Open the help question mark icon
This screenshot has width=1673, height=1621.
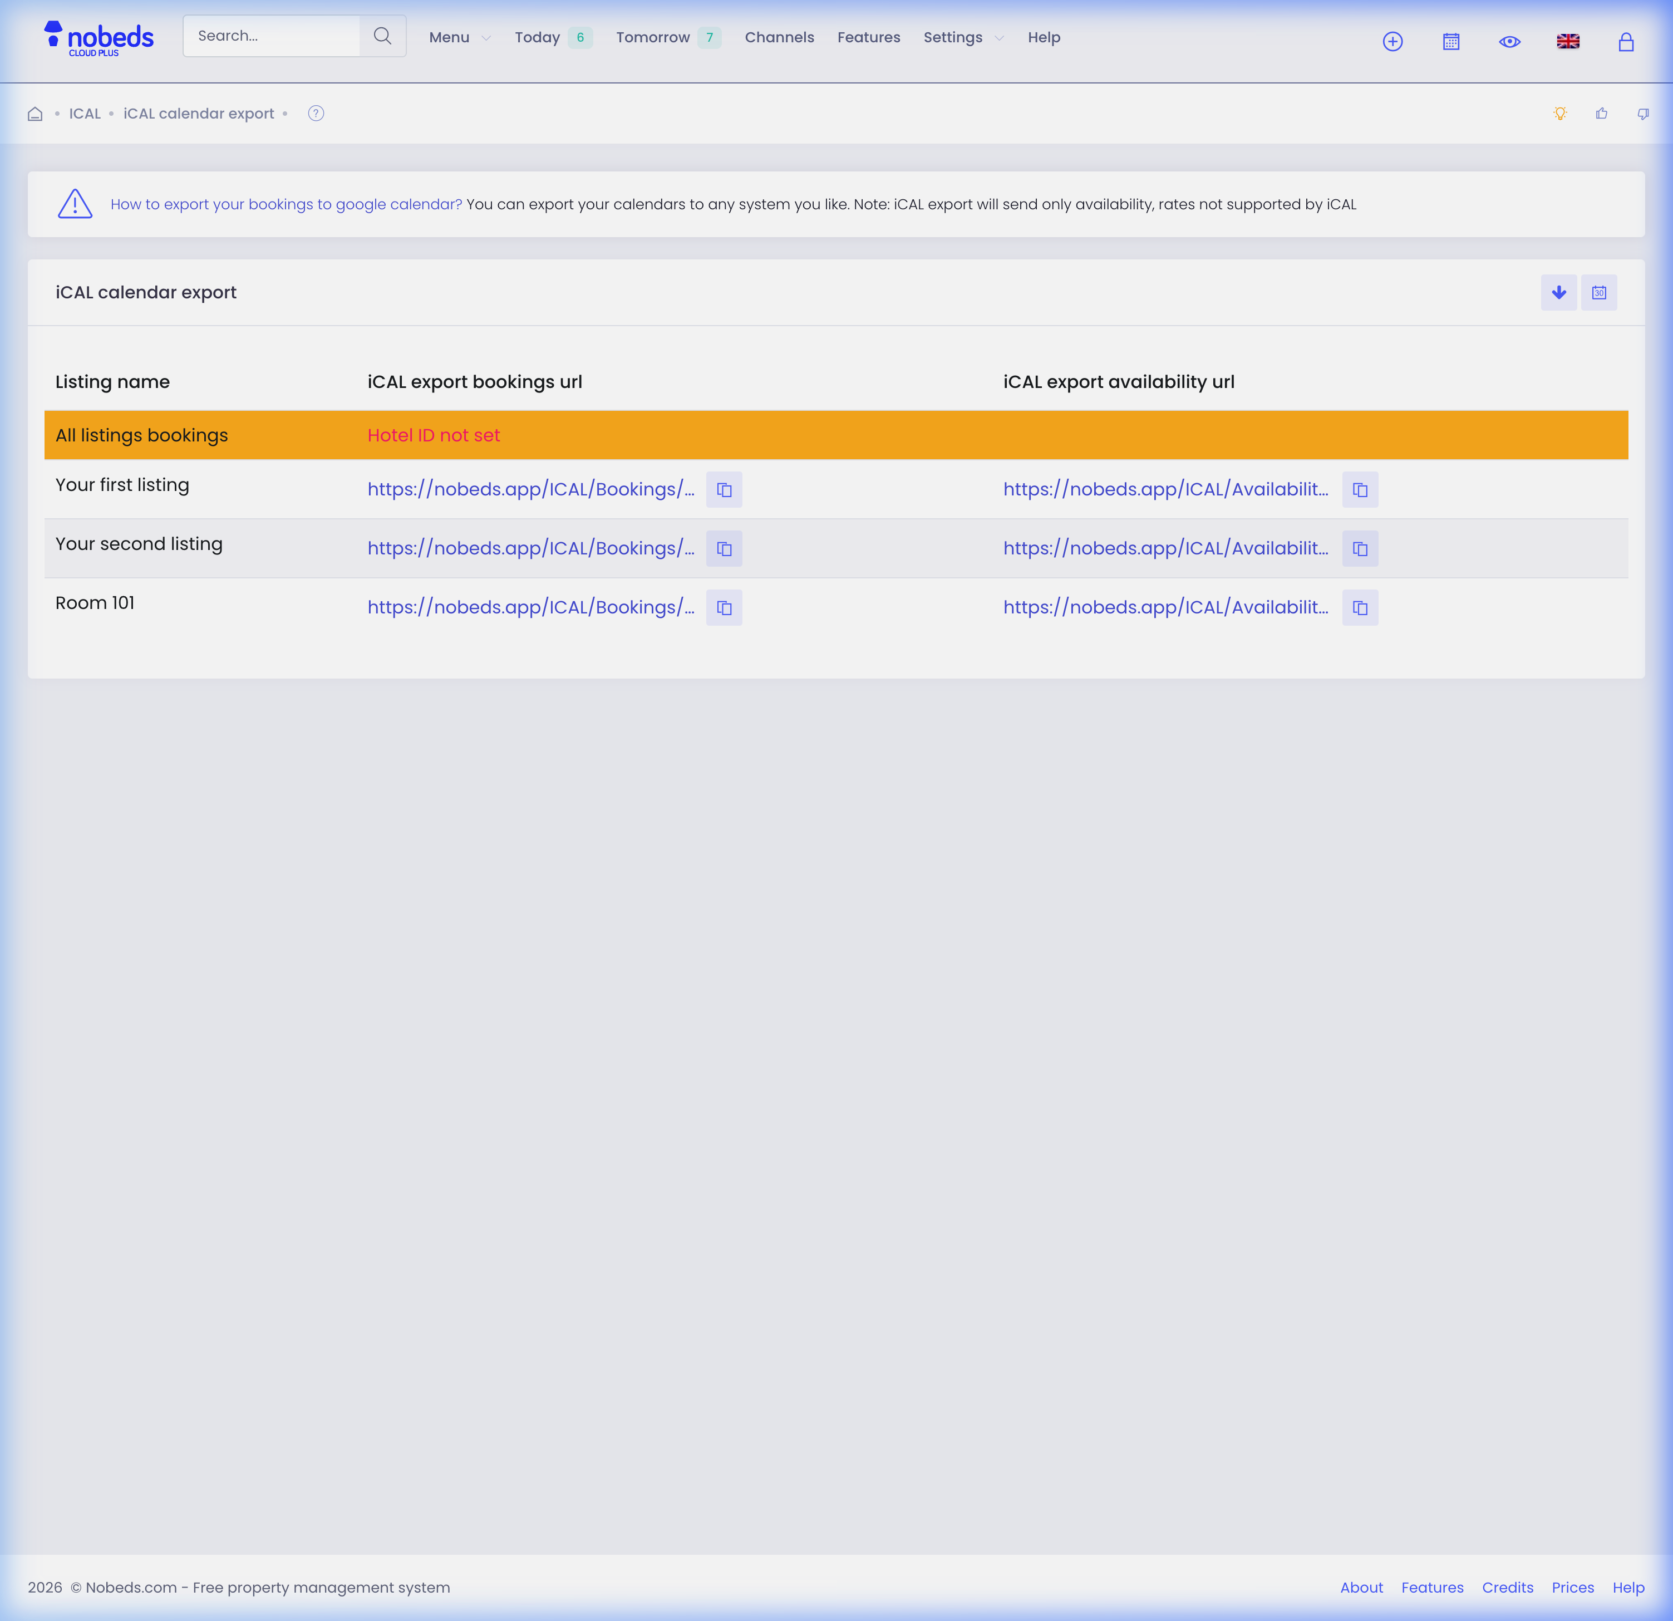pos(316,114)
